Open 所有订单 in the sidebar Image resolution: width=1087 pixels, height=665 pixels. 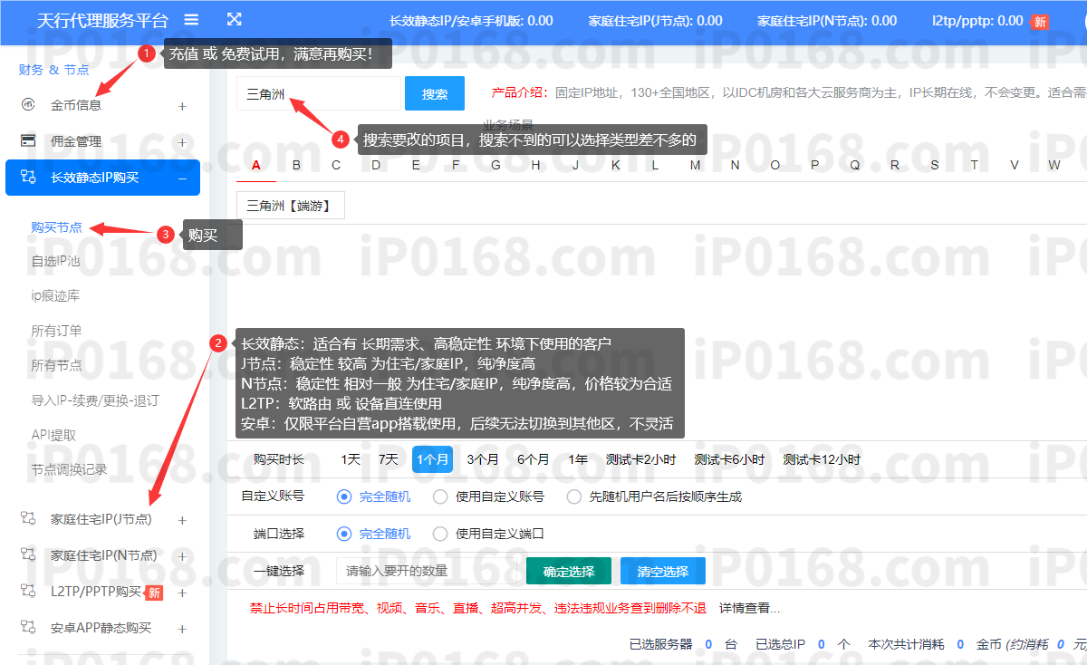[56, 331]
